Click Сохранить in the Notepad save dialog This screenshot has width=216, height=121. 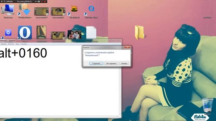pyautogui.click(x=96, y=64)
